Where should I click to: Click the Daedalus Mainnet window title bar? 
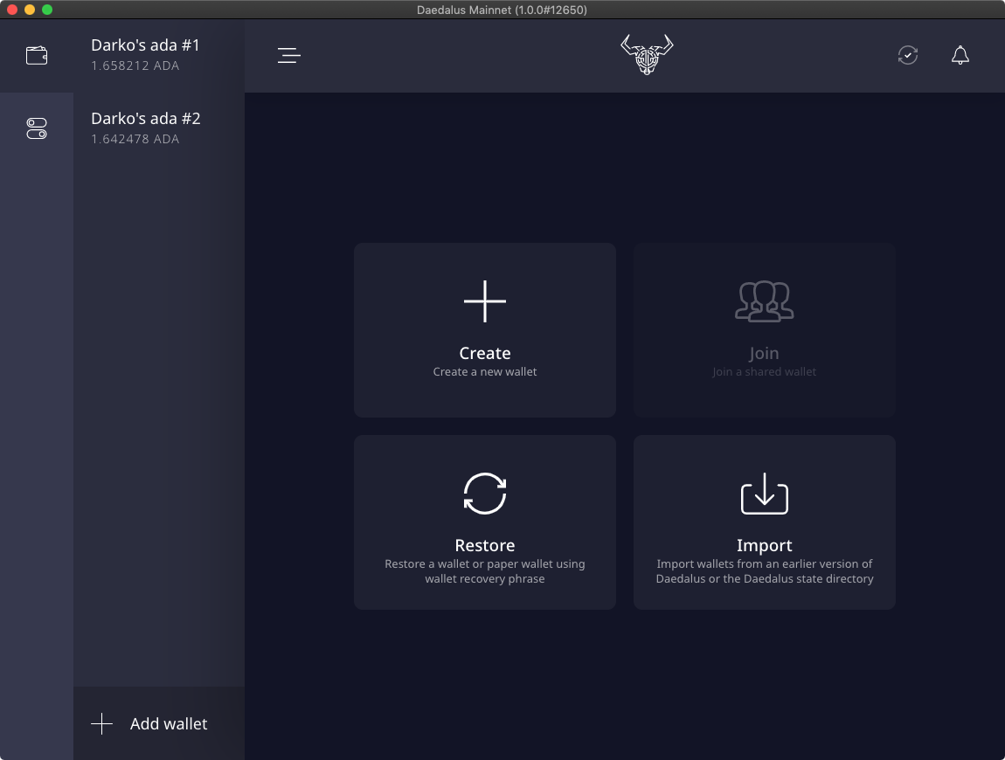pos(502,10)
